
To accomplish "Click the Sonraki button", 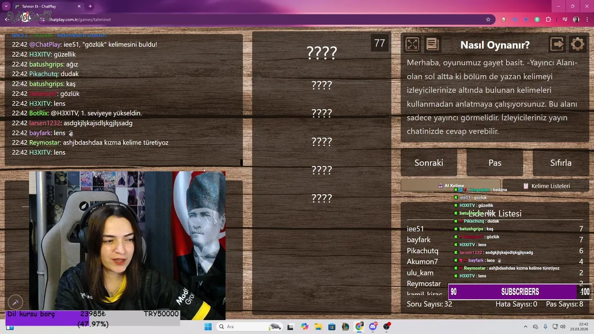I will [x=429, y=163].
